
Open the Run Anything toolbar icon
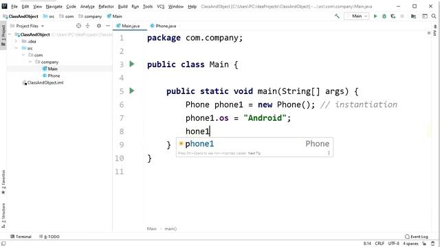(x=425, y=16)
